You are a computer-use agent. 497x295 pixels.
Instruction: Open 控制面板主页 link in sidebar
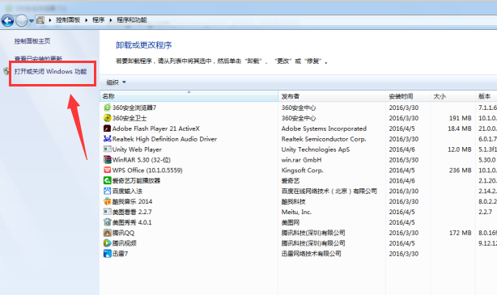[32, 41]
